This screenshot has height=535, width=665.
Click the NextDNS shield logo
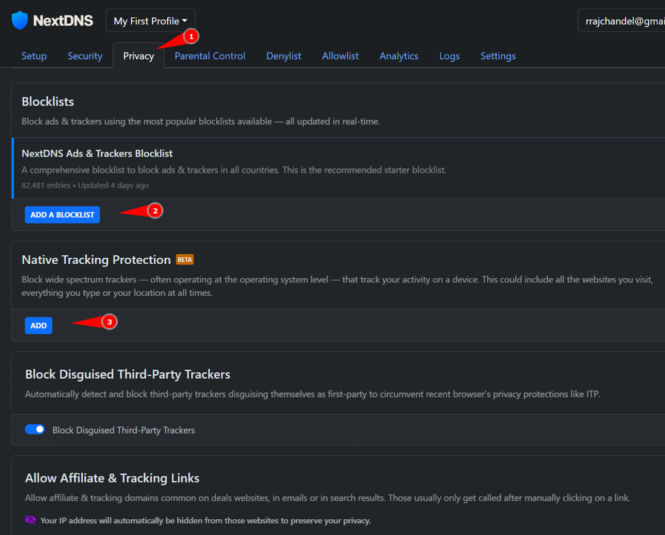tap(19, 20)
